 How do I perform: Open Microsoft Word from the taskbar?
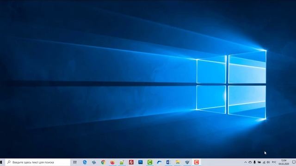coord(168,162)
